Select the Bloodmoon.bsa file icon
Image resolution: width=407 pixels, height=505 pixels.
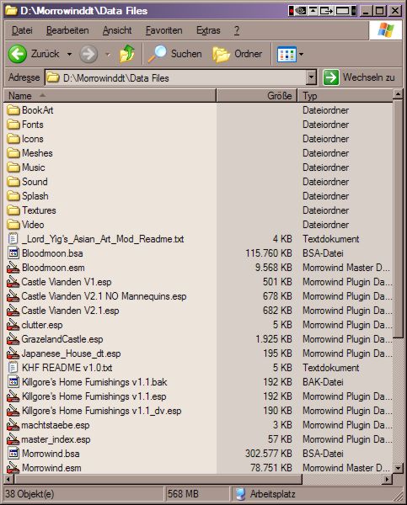[13, 253]
